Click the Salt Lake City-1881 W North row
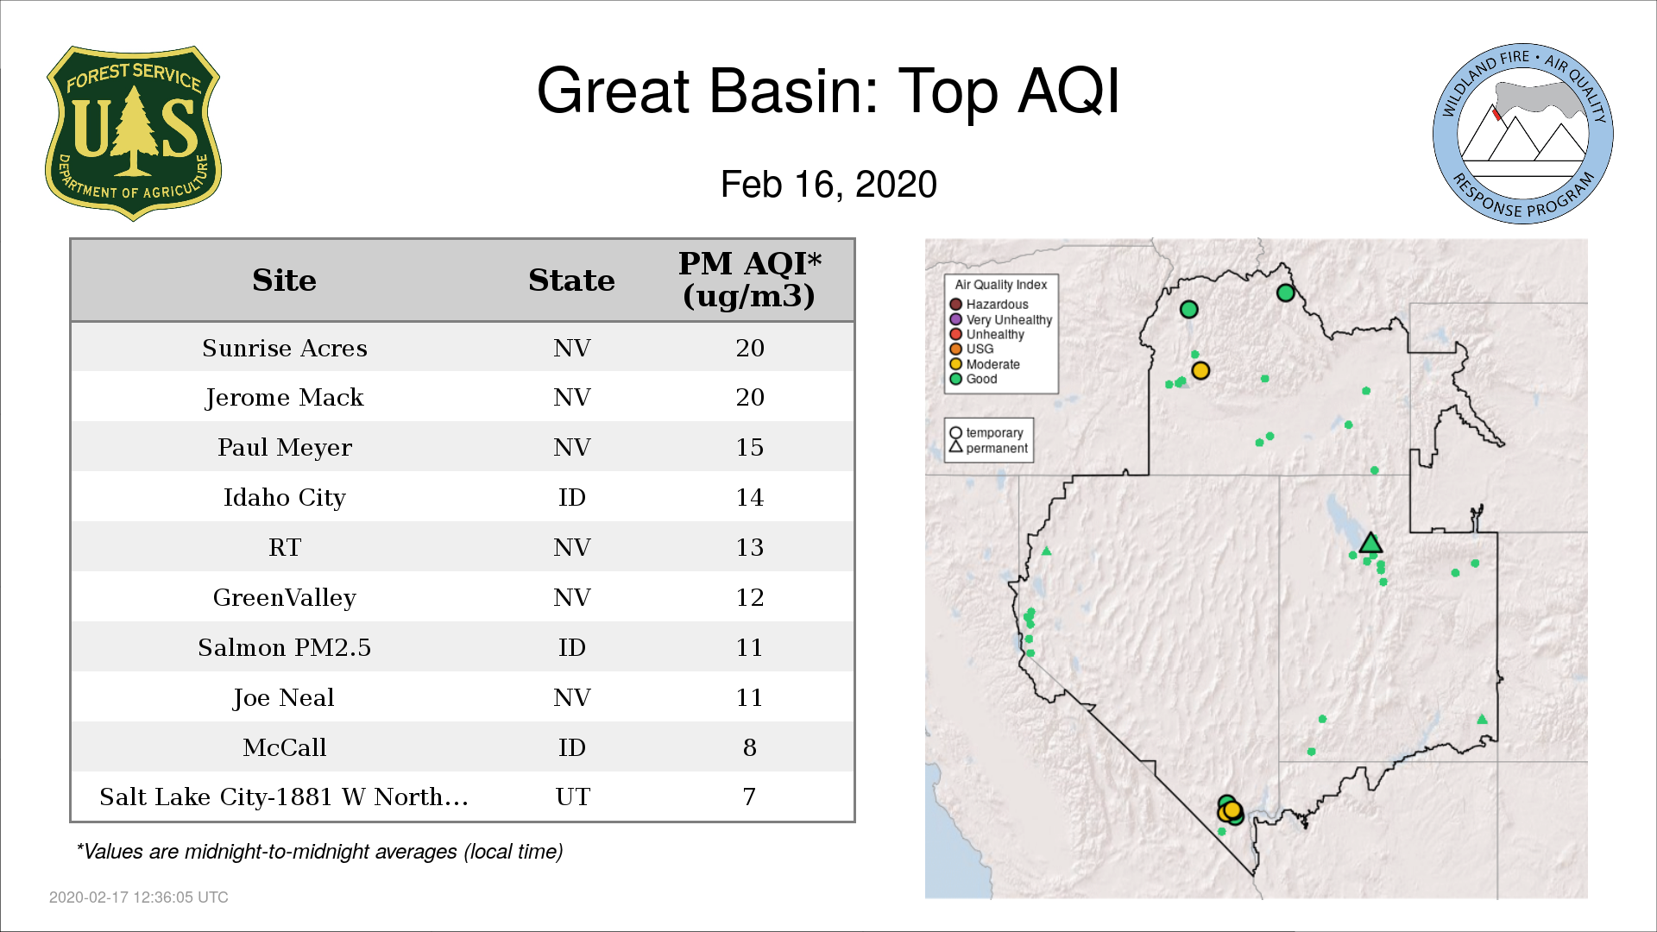This screenshot has width=1657, height=932. (x=463, y=797)
